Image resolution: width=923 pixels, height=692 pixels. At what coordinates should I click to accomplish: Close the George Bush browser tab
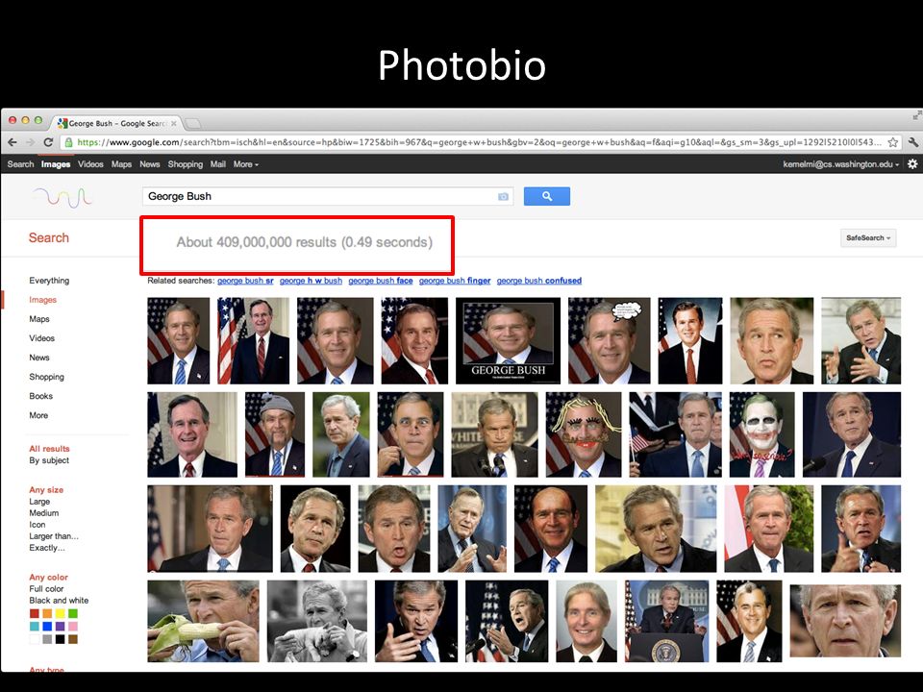click(174, 124)
